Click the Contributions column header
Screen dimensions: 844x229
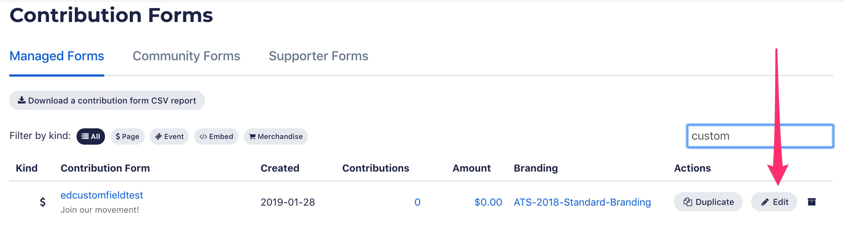pos(376,168)
